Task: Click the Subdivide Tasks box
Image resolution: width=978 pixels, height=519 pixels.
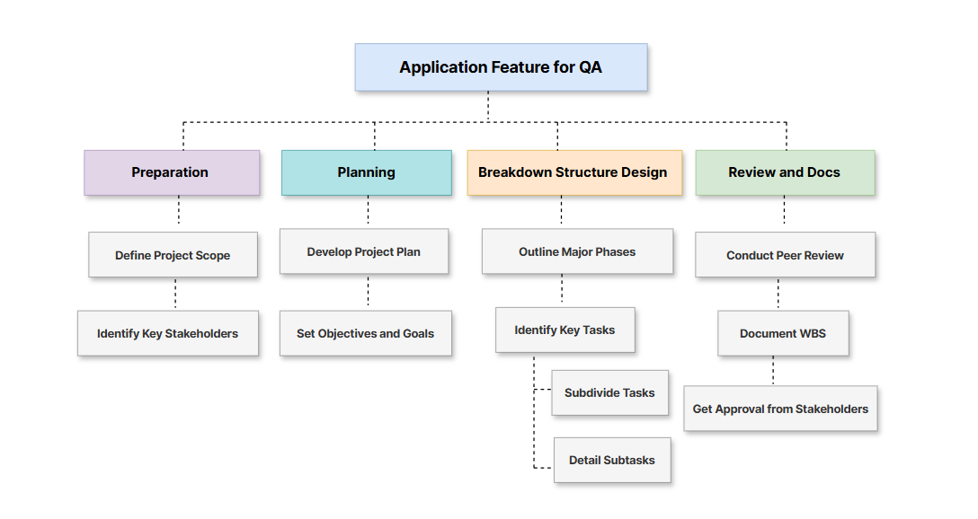Action: (x=609, y=392)
